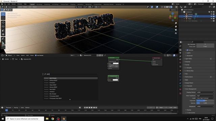Select the Move tool
This screenshot has height=121, width=216.
pyautogui.click(x=3, y=23)
